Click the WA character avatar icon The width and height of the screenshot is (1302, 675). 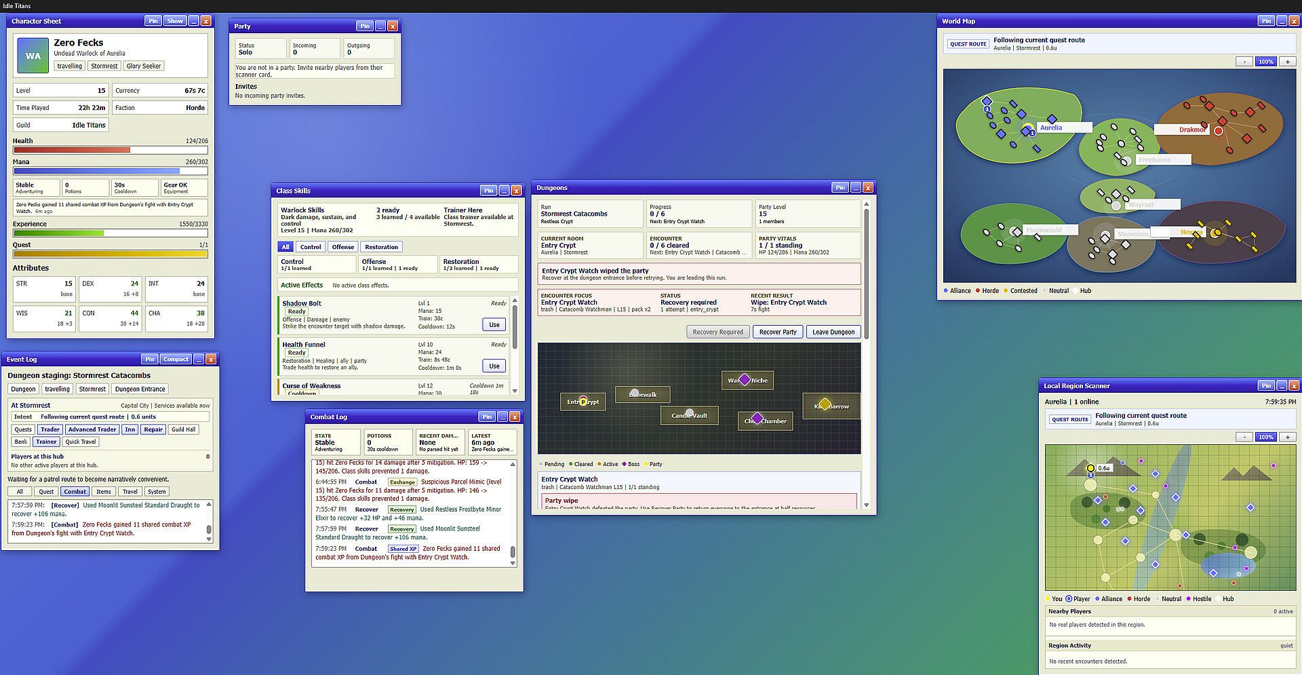[x=33, y=56]
